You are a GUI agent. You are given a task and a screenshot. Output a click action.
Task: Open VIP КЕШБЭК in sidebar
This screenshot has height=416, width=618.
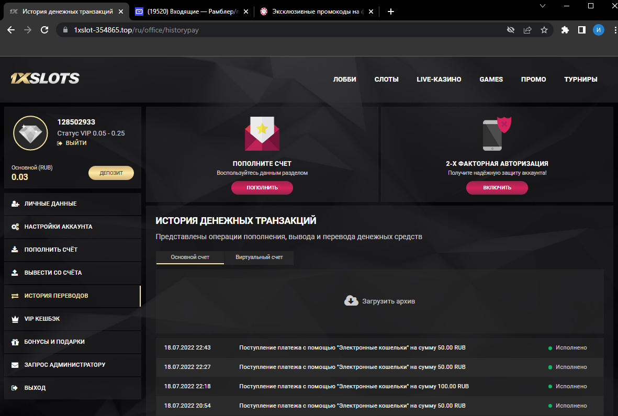(x=73, y=319)
